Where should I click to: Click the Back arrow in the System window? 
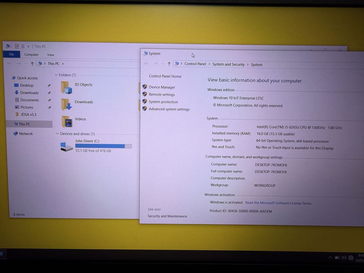[146, 63]
